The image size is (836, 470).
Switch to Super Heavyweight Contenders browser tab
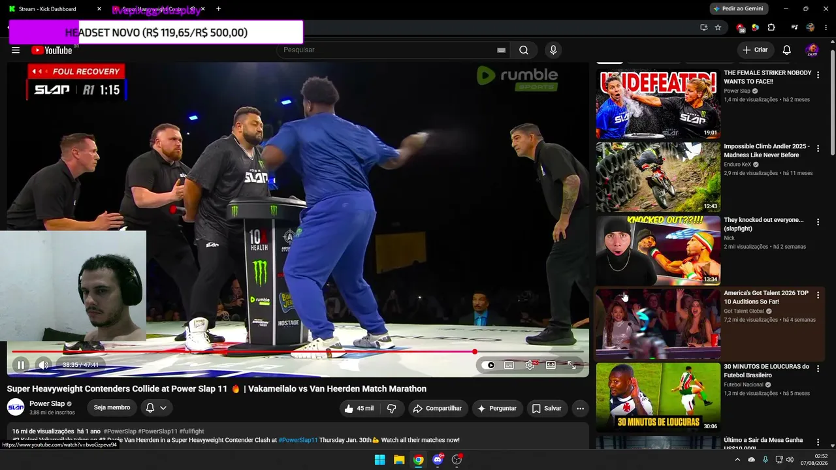point(158,9)
